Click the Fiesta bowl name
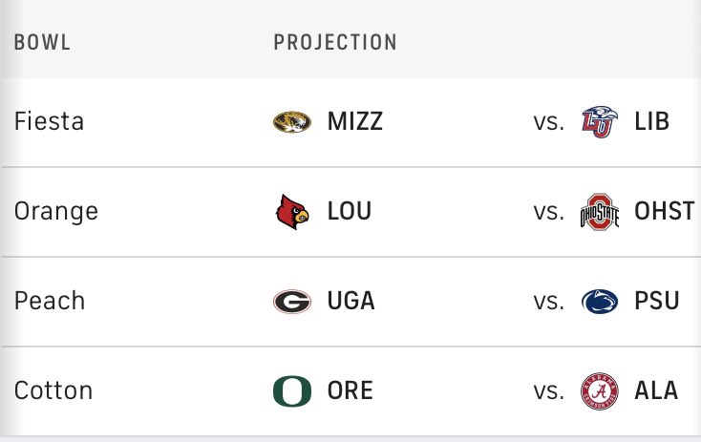Image resolution: width=701 pixels, height=442 pixels. pyautogui.click(x=49, y=121)
